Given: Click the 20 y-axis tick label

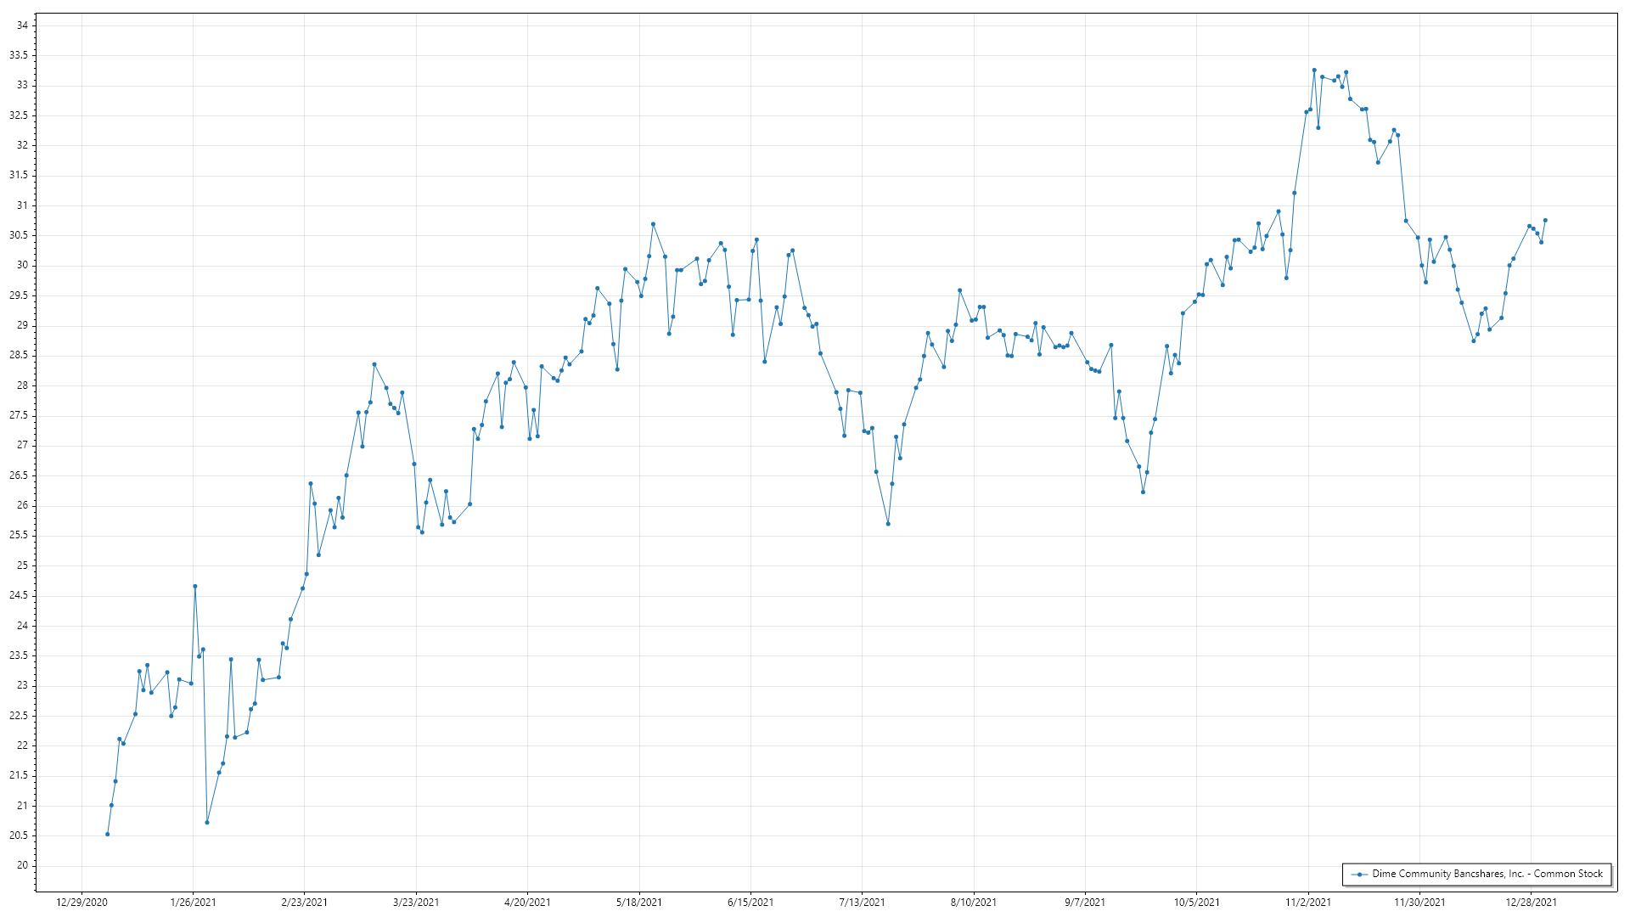Looking at the screenshot, I should (x=22, y=865).
